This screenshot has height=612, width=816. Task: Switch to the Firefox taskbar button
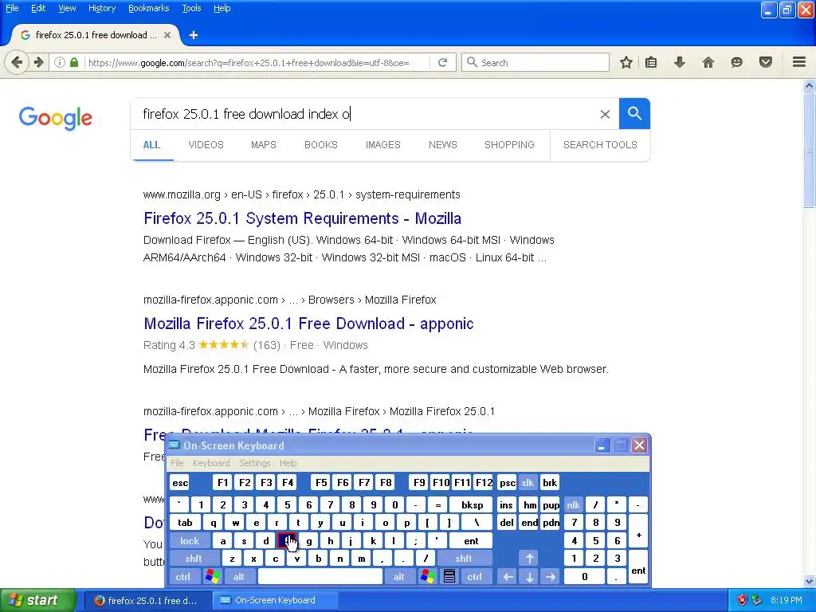[x=147, y=600]
